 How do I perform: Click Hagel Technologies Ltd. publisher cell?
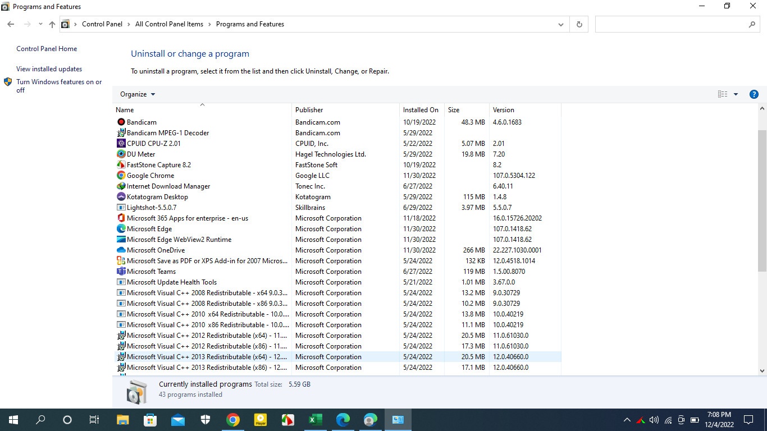(x=331, y=154)
